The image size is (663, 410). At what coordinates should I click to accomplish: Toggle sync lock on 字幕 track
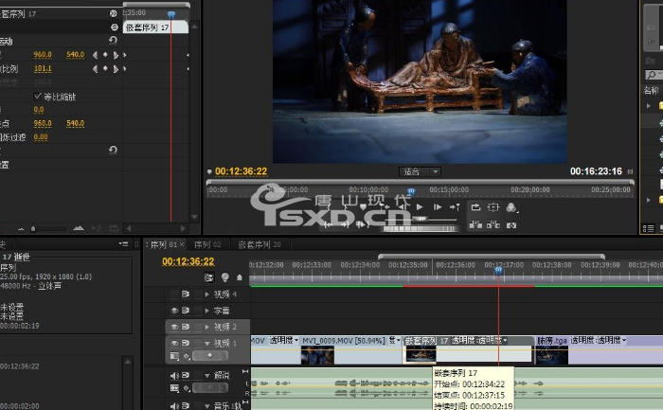pos(186,311)
